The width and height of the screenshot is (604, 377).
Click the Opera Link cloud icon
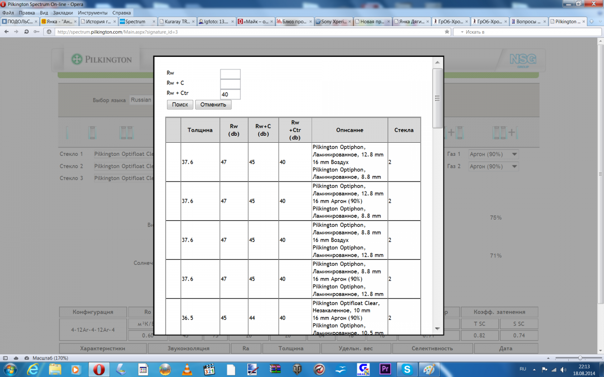(x=17, y=357)
